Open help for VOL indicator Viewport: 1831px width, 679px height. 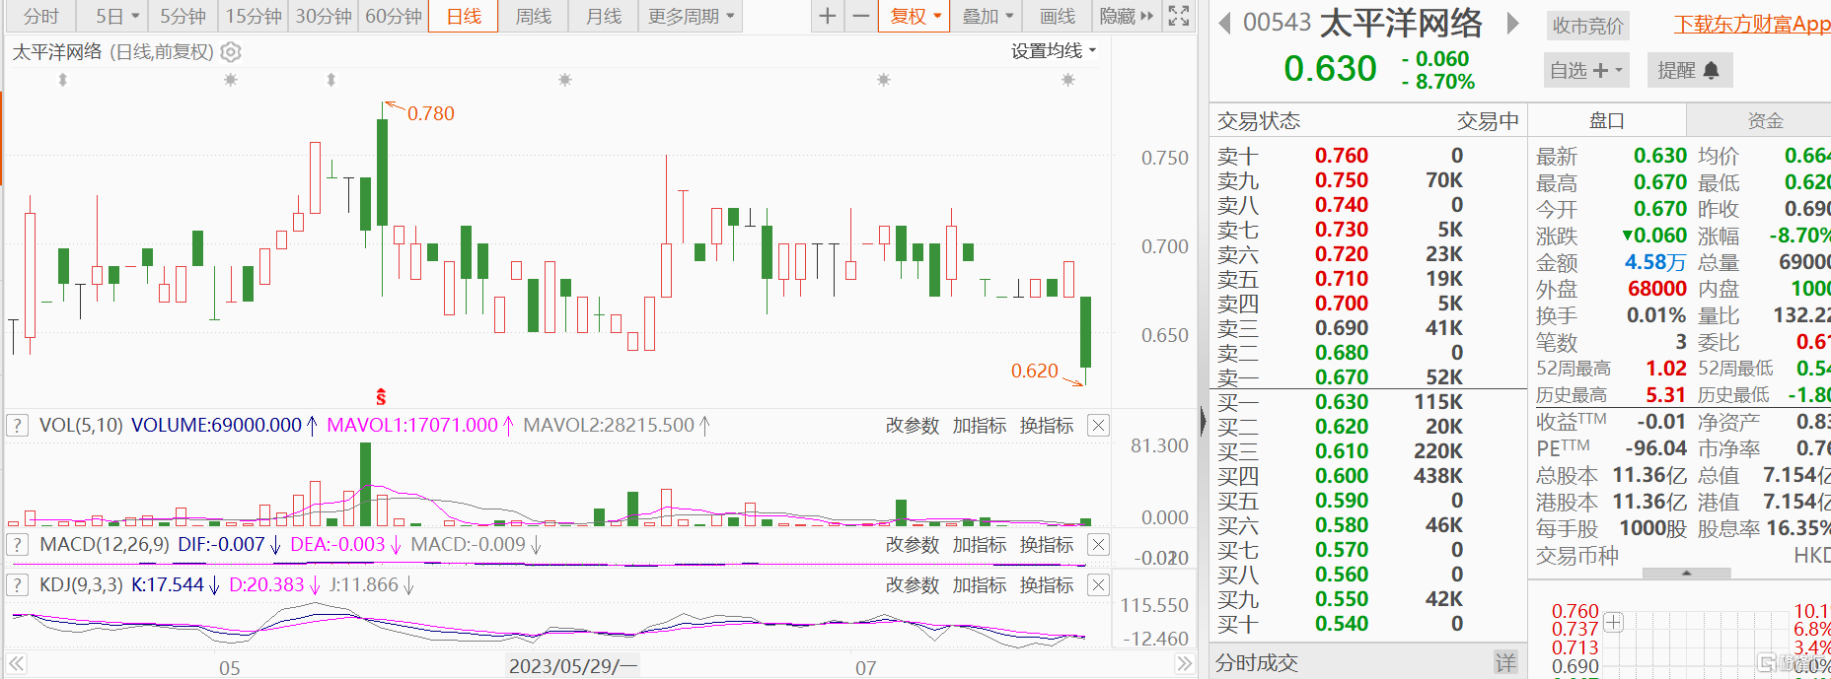17,425
